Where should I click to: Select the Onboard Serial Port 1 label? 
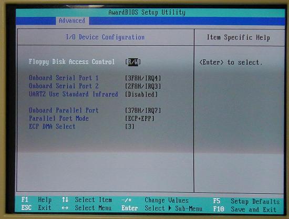[x=64, y=78]
